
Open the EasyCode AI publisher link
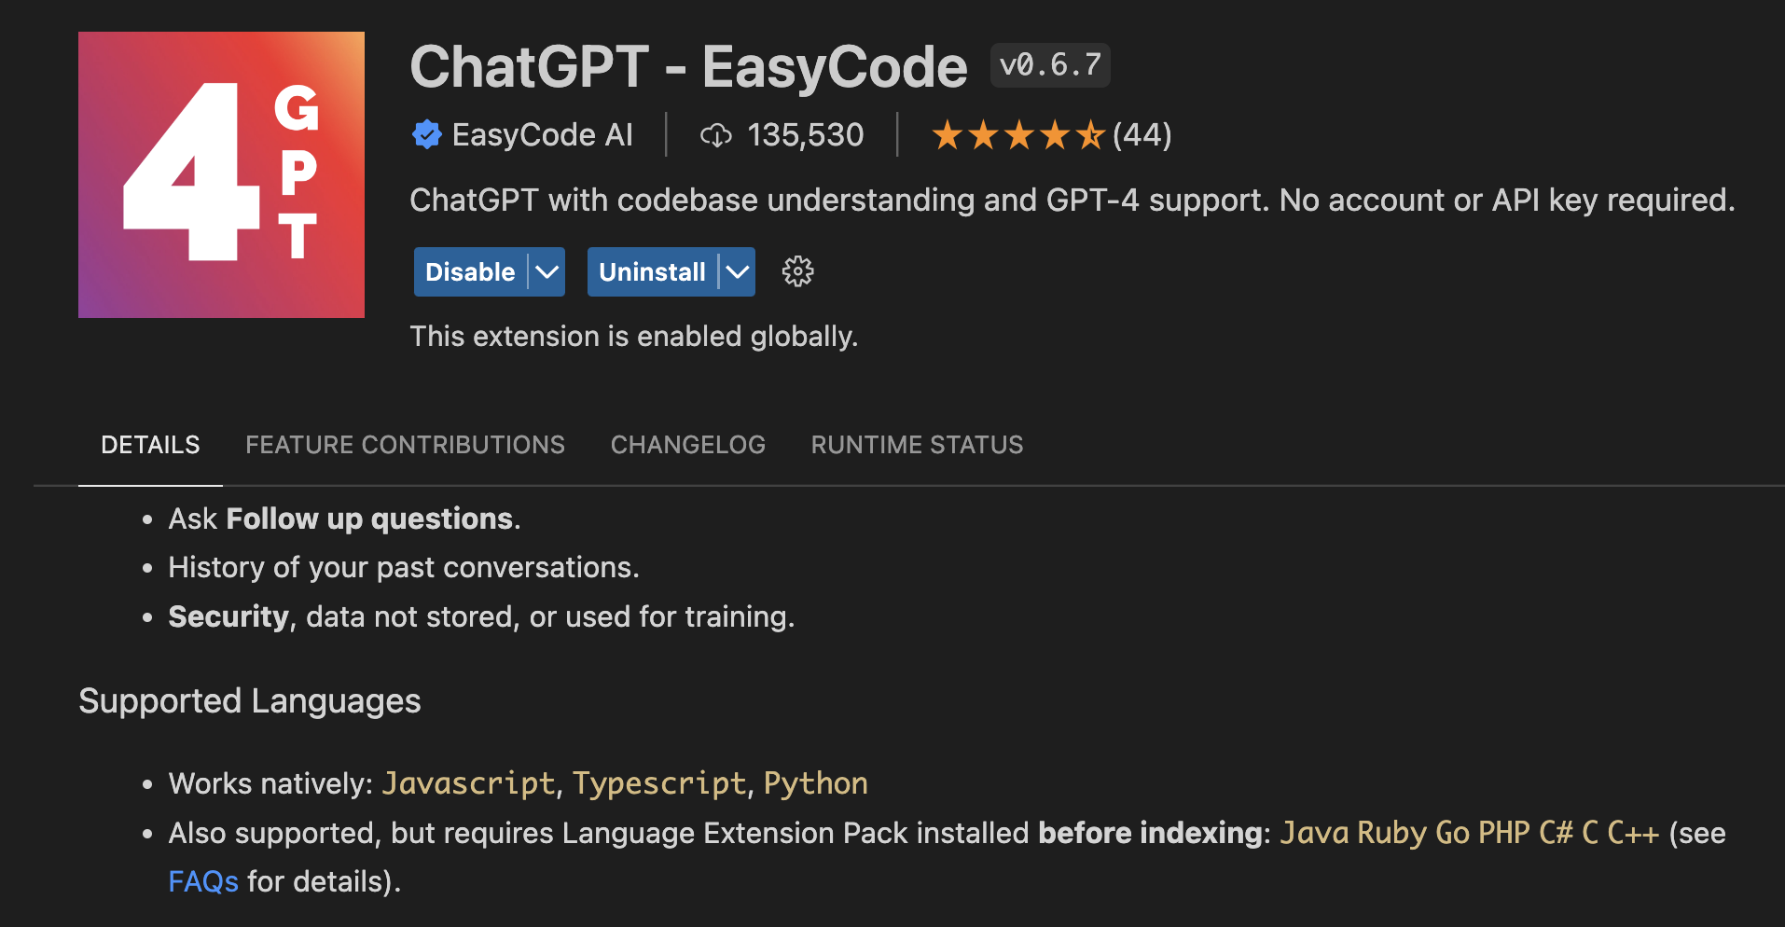click(542, 134)
